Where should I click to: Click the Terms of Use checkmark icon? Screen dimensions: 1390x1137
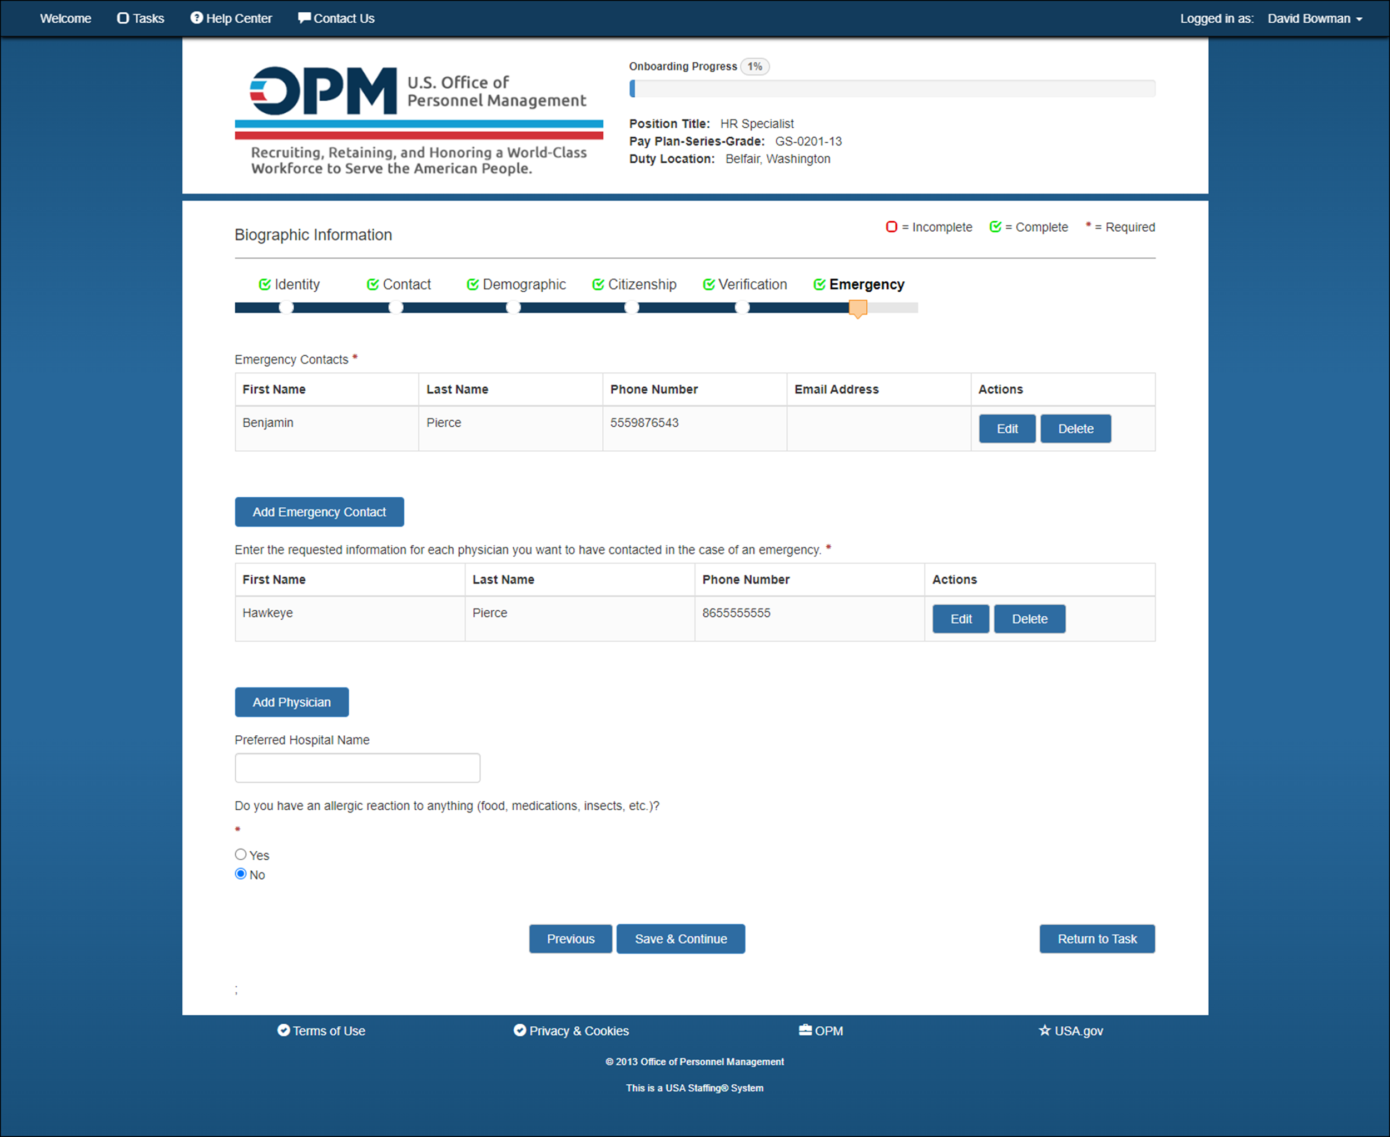(284, 1030)
